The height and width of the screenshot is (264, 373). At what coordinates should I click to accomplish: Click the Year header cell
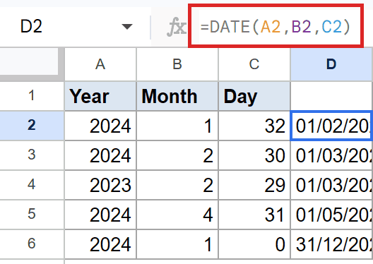[100, 96]
